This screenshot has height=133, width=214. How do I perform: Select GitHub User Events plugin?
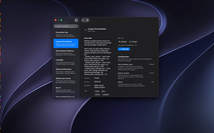tap(66, 80)
